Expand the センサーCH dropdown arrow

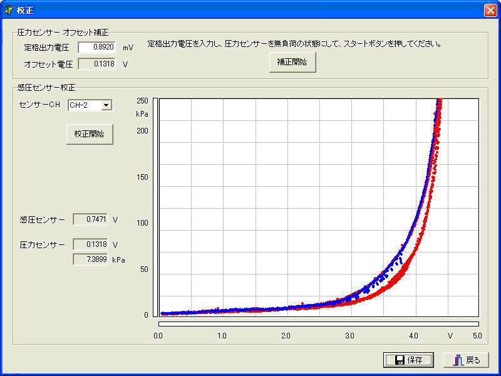(106, 105)
